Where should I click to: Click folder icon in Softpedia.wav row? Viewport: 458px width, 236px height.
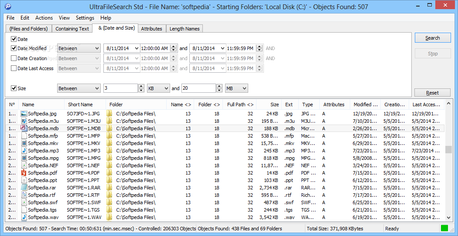pyautogui.click(x=109, y=217)
